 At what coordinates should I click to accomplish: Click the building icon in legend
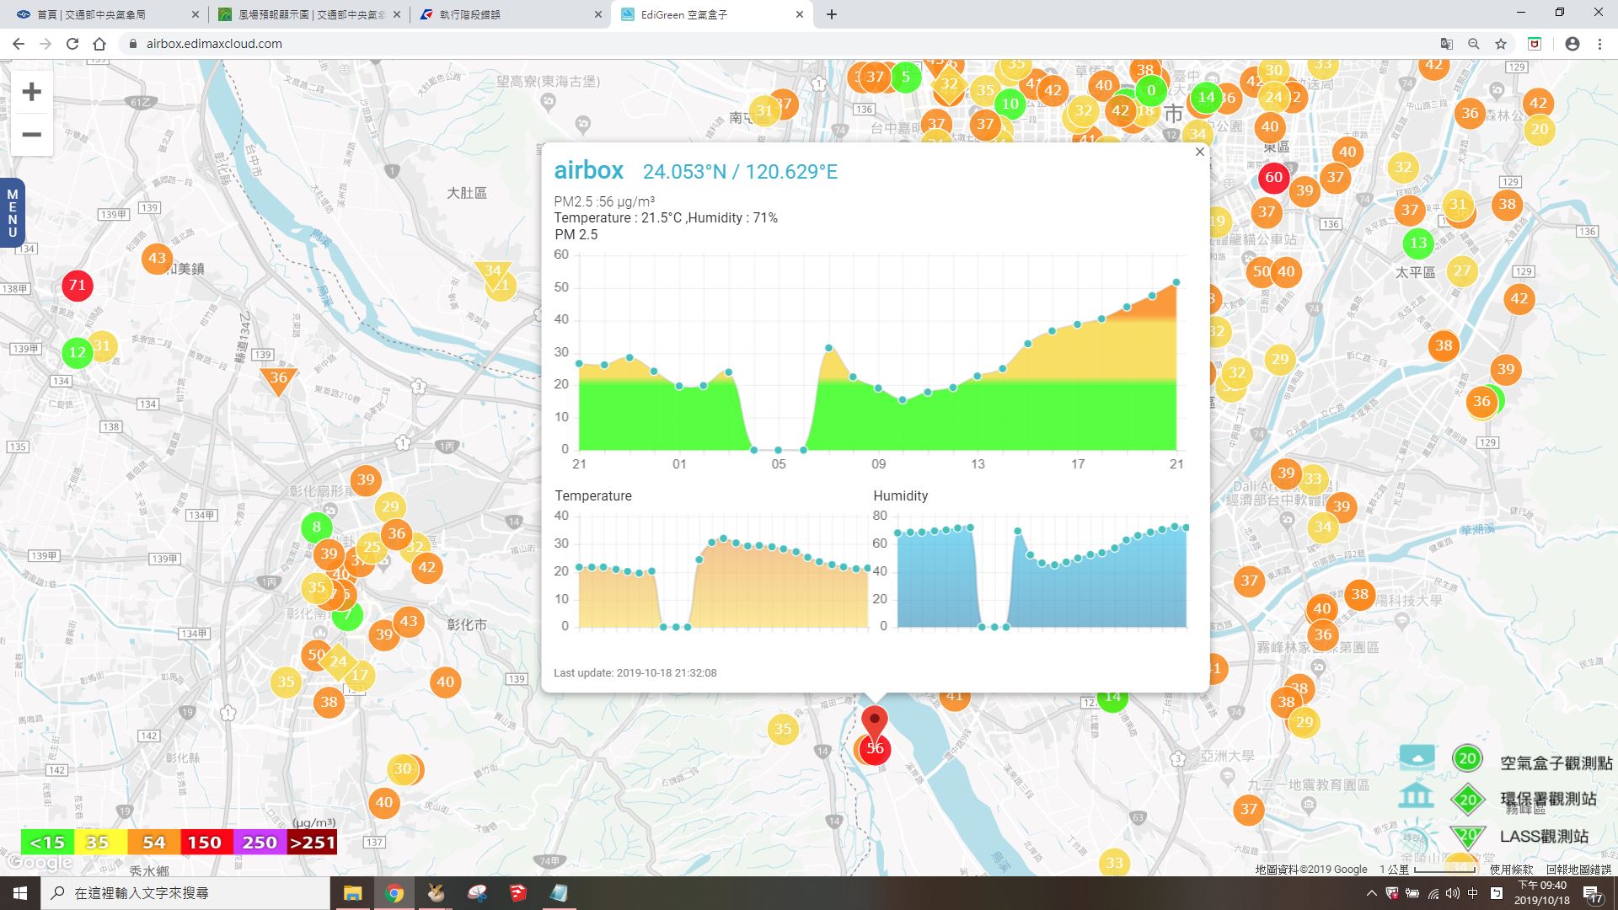(1416, 795)
